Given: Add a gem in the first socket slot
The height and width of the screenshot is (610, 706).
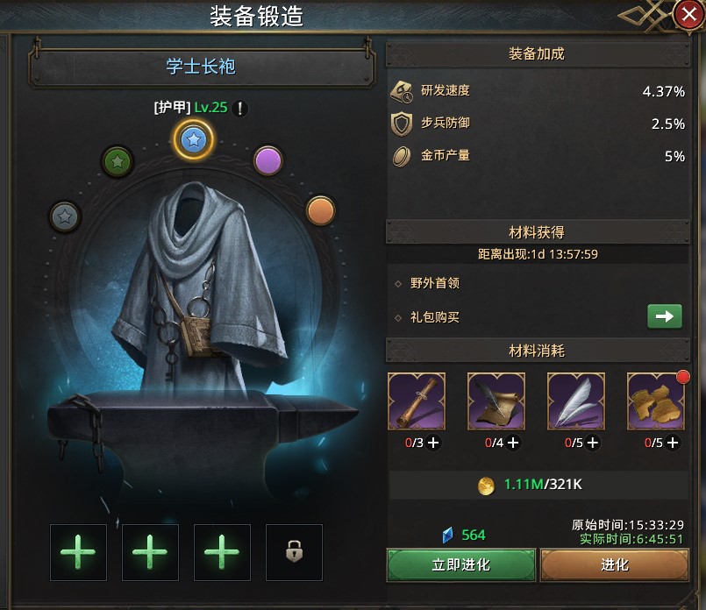Looking at the screenshot, I should point(78,552).
